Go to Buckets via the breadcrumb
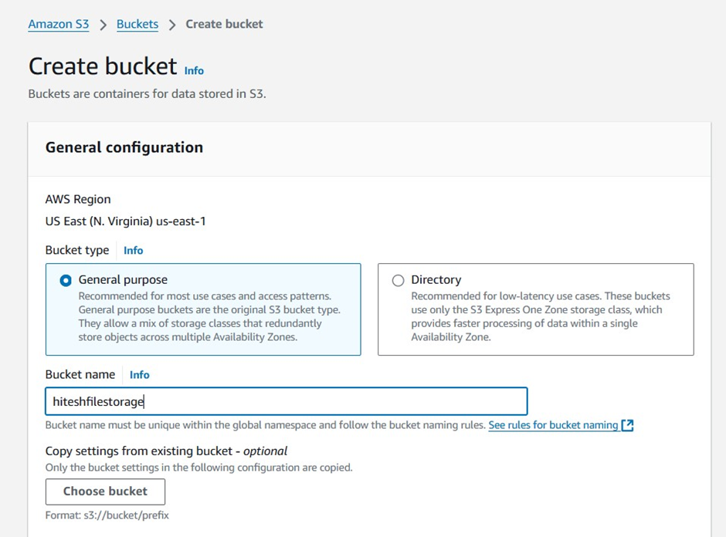The width and height of the screenshot is (726, 537). point(137,24)
